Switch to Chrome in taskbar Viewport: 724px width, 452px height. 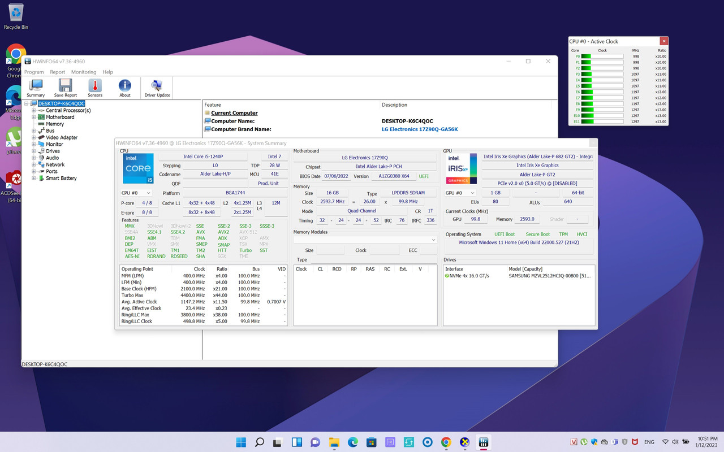[x=446, y=442]
